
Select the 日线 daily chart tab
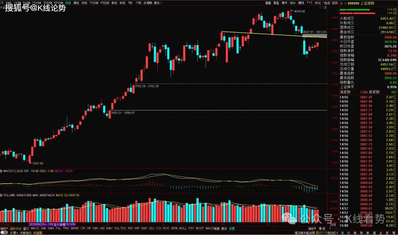(x=68, y=3)
